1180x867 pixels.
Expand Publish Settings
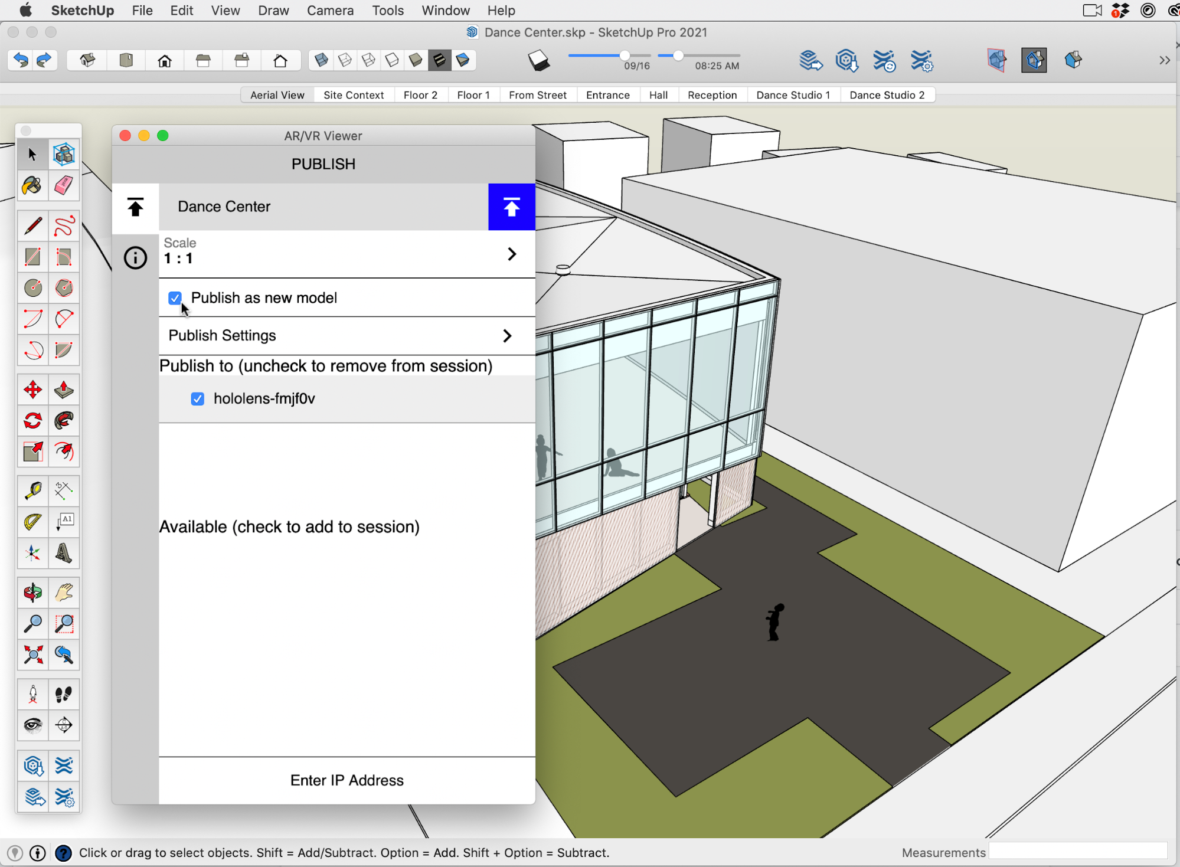507,336
